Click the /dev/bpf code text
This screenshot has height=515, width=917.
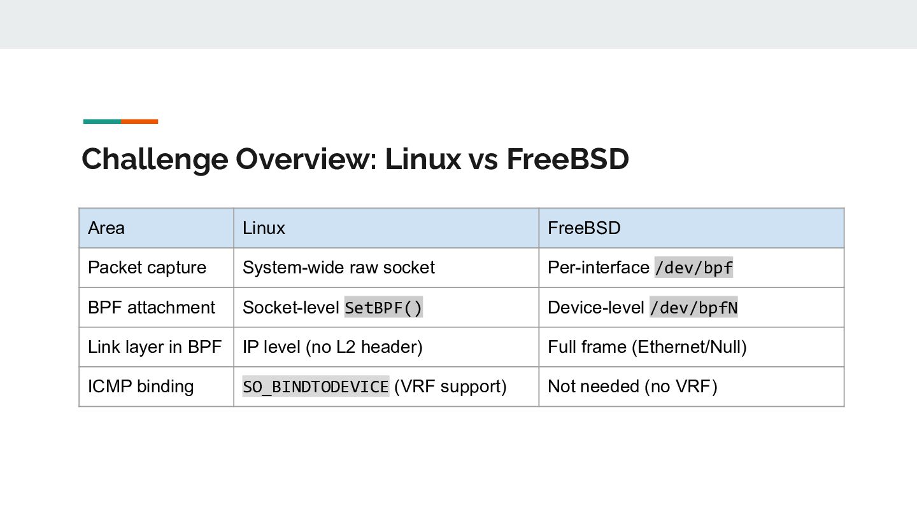694,268
